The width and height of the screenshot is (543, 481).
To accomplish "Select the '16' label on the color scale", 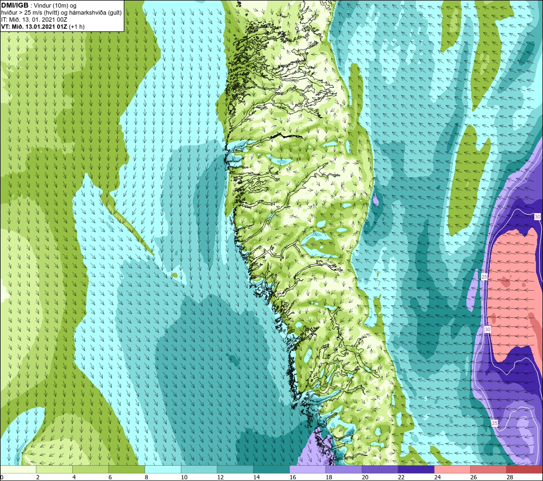I will pyautogui.click(x=293, y=477).
